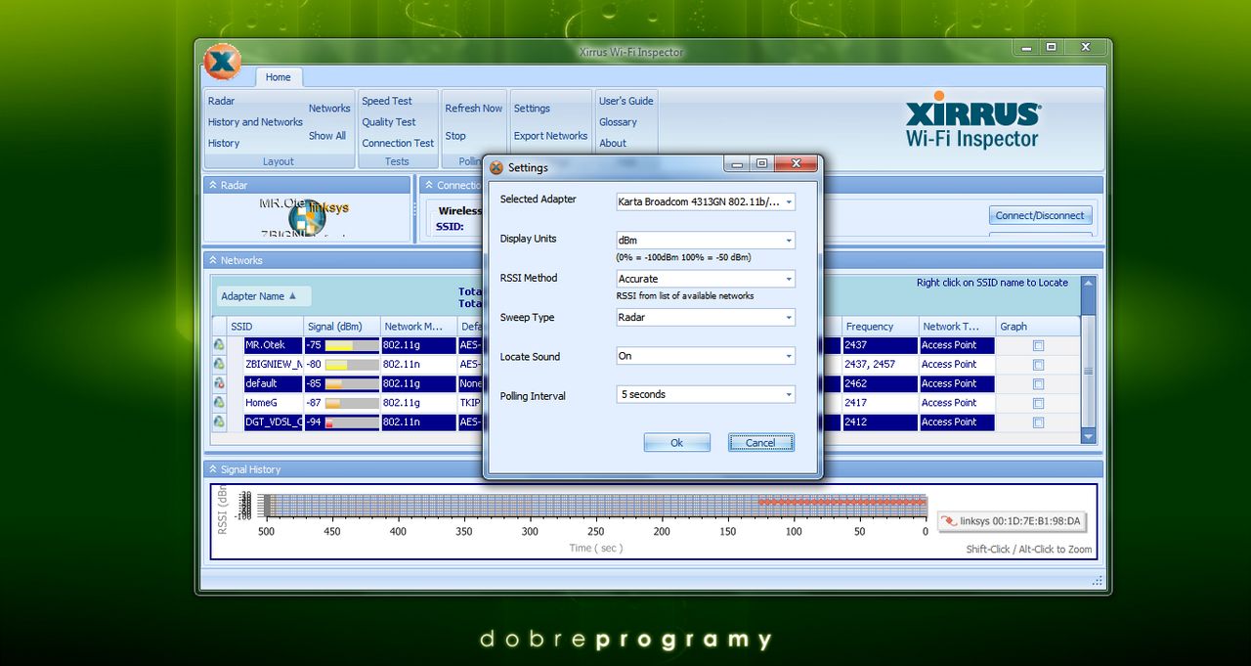The image size is (1251, 666).
Task: Click the Xirrus orb application button
Action: coord(222,63)
